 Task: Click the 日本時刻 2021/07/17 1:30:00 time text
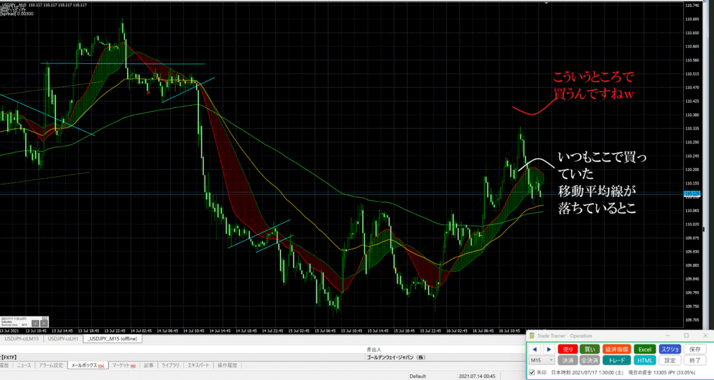(x=588, y=372)
